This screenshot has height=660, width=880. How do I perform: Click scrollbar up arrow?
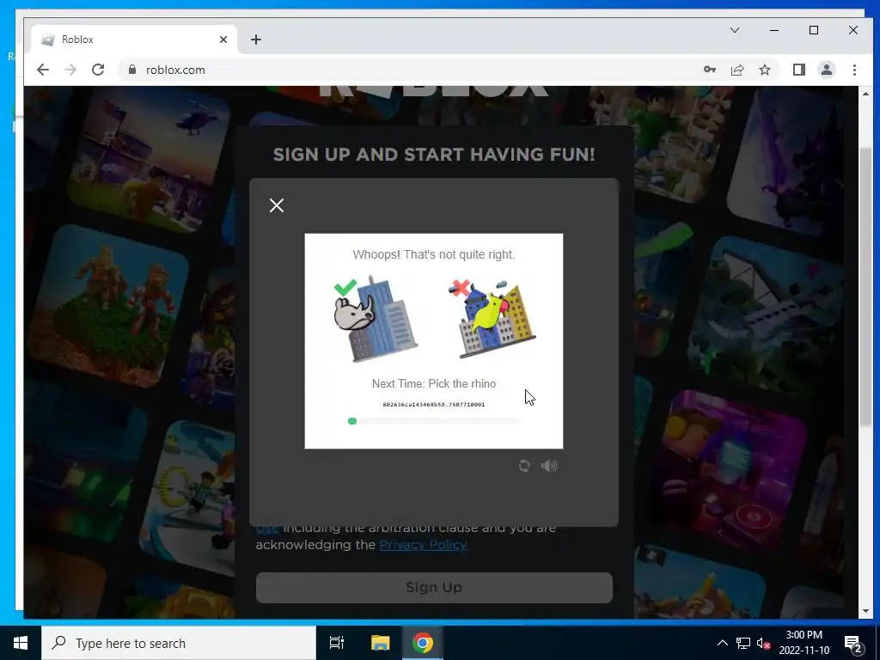coord(865,94)
